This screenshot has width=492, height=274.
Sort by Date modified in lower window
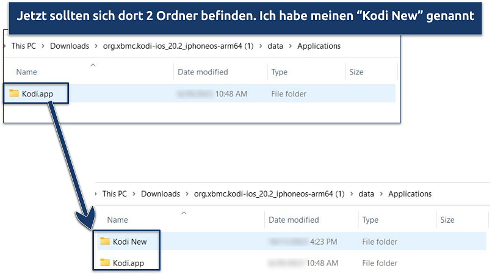(294, 220)
